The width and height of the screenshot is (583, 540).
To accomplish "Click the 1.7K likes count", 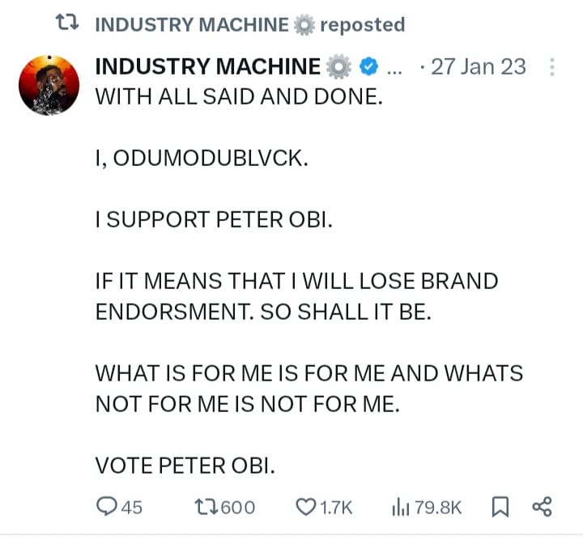I will point(336,507).
